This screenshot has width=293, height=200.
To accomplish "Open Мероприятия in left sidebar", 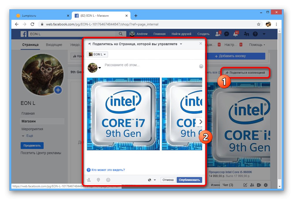I will coord(32,129).
